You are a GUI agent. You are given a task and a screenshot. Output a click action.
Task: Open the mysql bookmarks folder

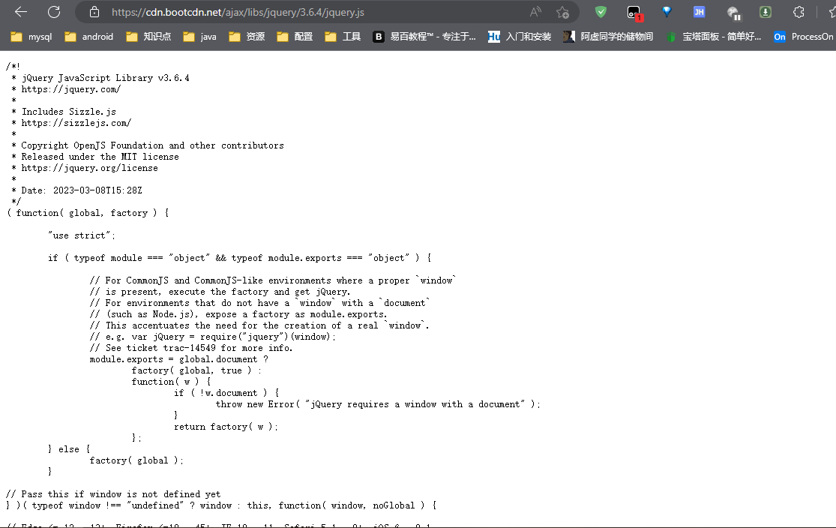point(31,36)
